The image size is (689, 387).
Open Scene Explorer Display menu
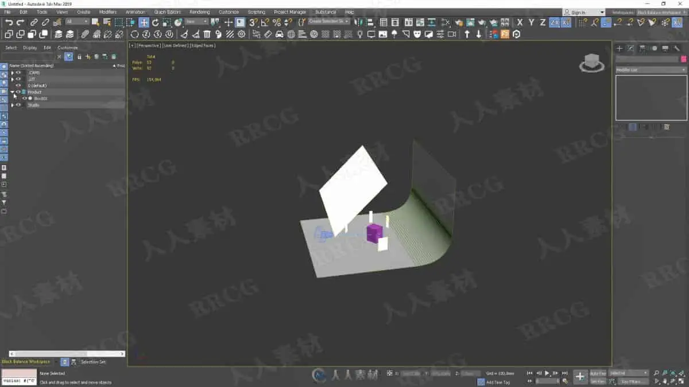[x=30, y=48]
